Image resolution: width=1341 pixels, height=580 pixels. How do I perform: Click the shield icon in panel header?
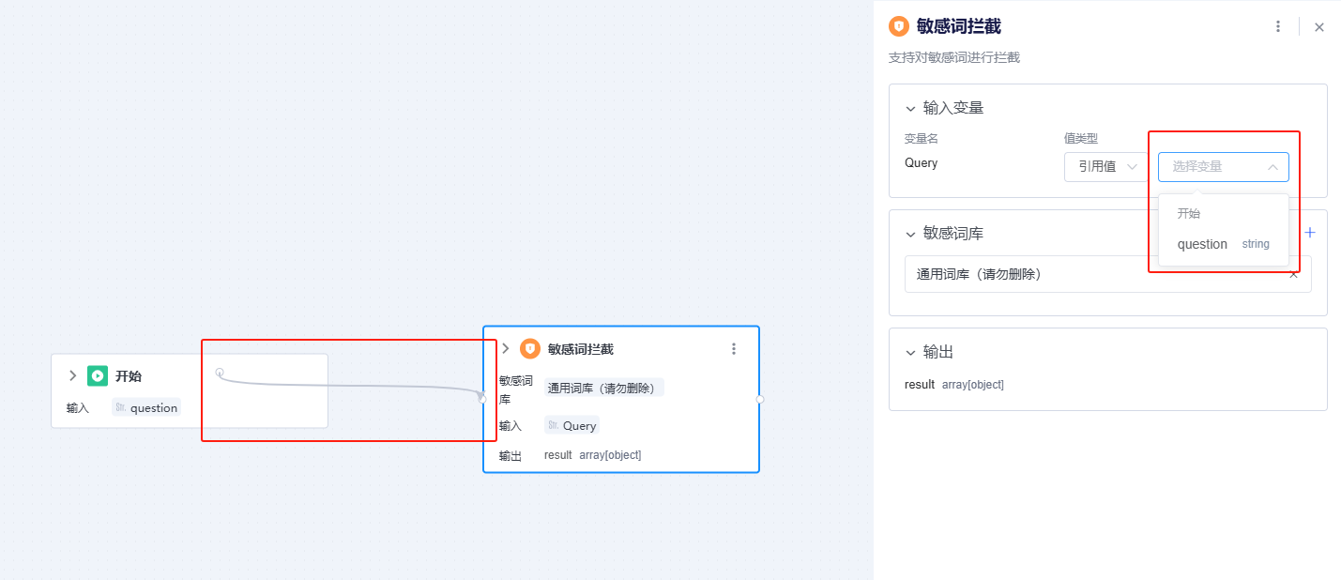pos(899,26)
